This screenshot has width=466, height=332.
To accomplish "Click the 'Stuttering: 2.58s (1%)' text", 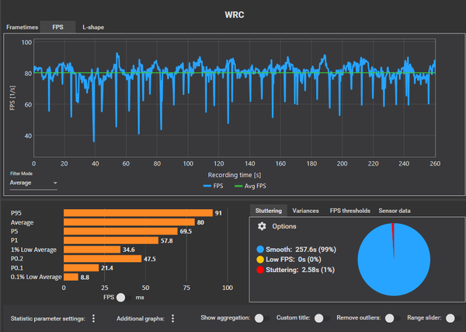I will 300,270.
